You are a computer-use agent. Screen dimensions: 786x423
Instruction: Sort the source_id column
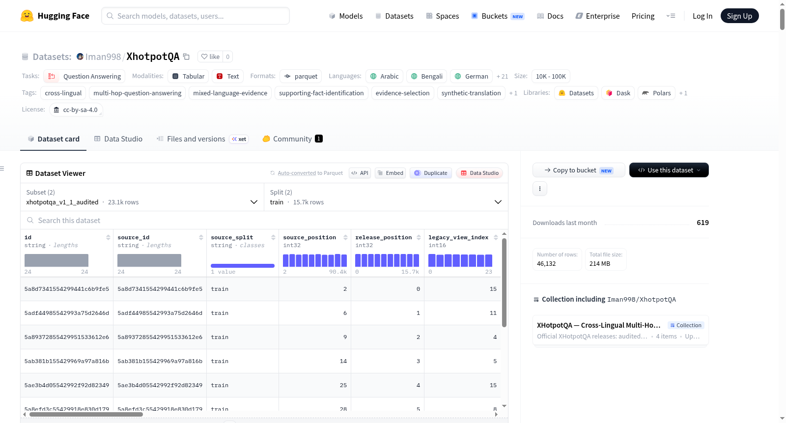tap(201, 237)
